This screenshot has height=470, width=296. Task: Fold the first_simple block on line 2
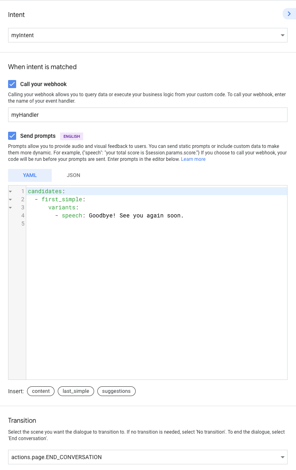(x=10, y=200)
